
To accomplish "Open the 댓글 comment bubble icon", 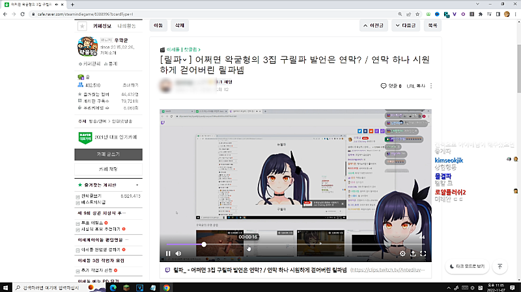I will (384, 85).
